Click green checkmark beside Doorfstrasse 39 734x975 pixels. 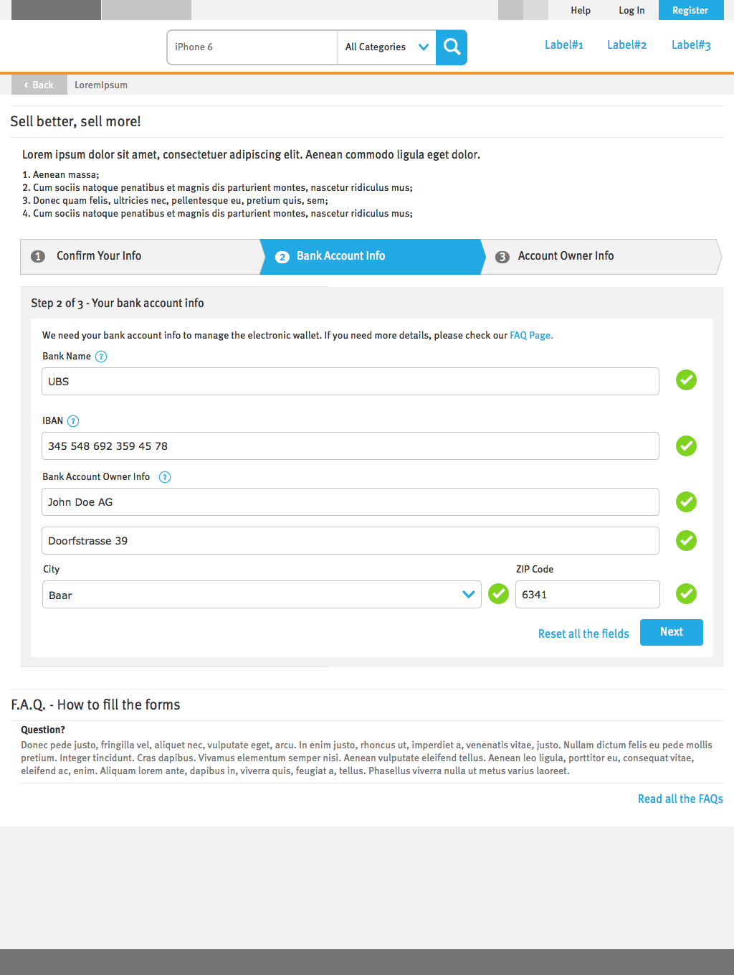[686, 541]
